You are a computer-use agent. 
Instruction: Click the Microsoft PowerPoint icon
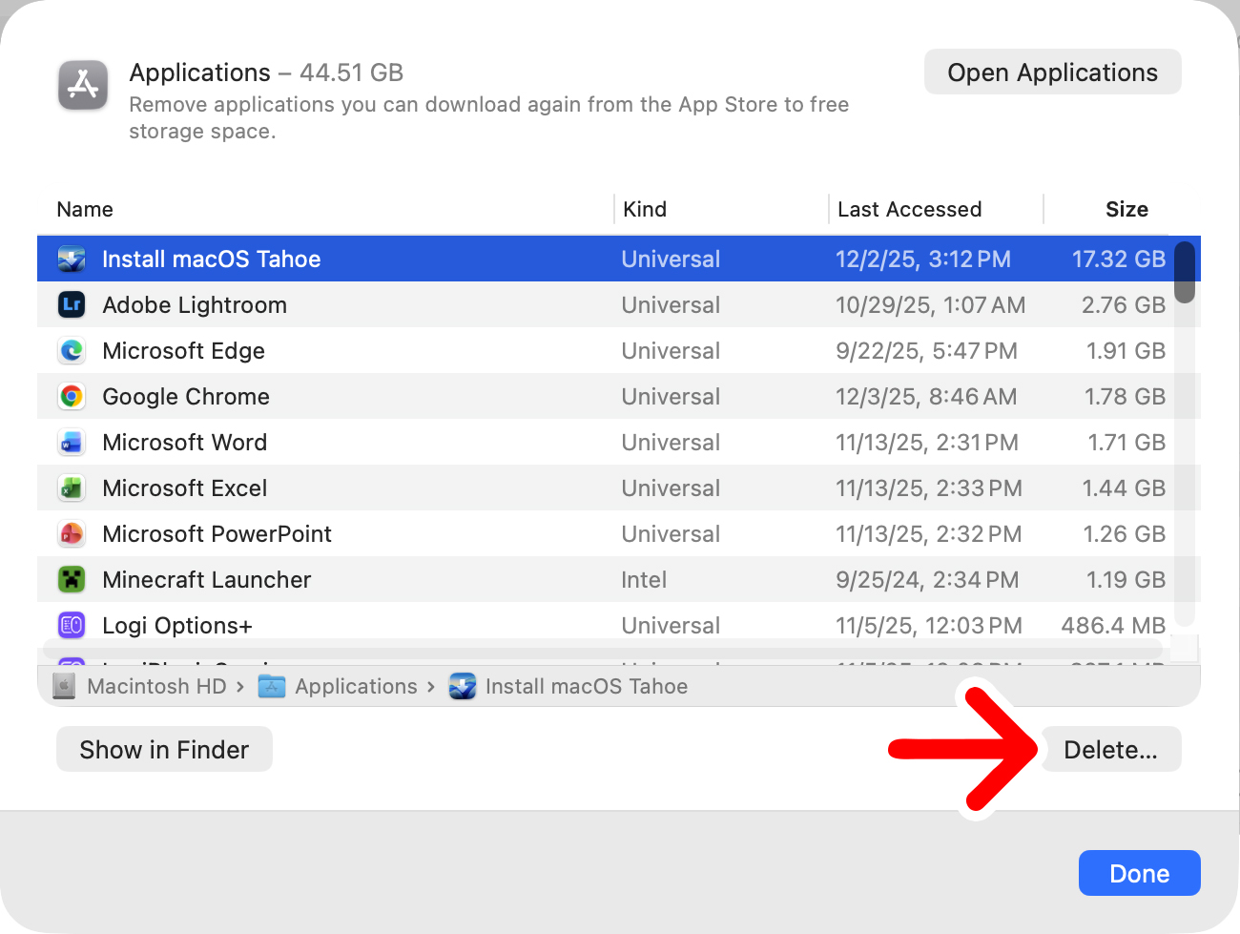72,534
